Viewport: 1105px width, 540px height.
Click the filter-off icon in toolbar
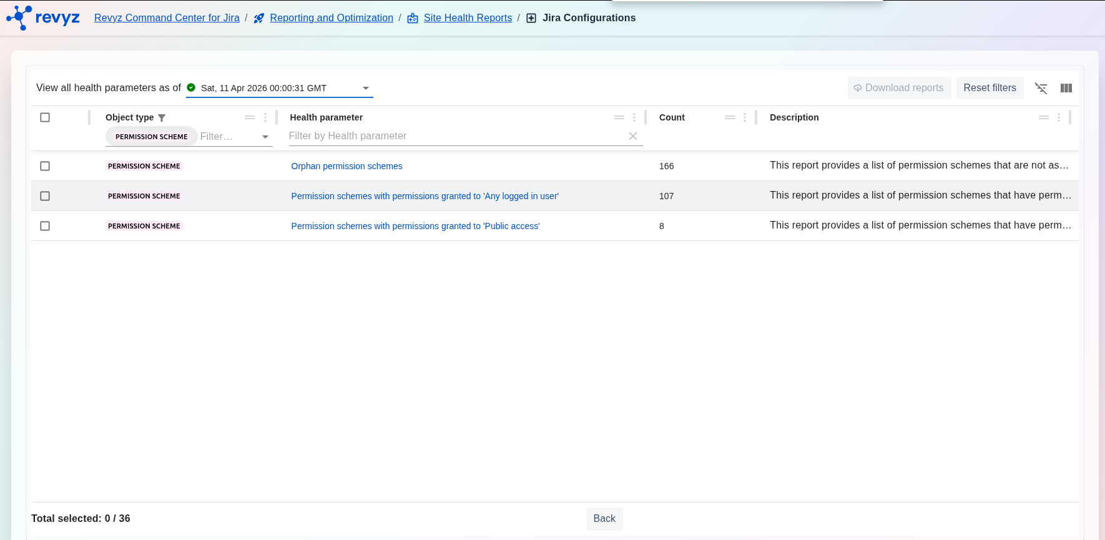tap(1041, 88)
